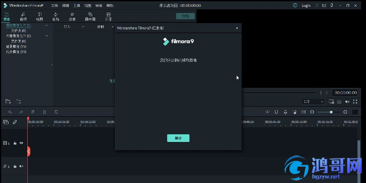Select 片头样例 (20) in the media tree
Image resolution: width=366 pixels, height=183 pixels.
coord(16,52)
